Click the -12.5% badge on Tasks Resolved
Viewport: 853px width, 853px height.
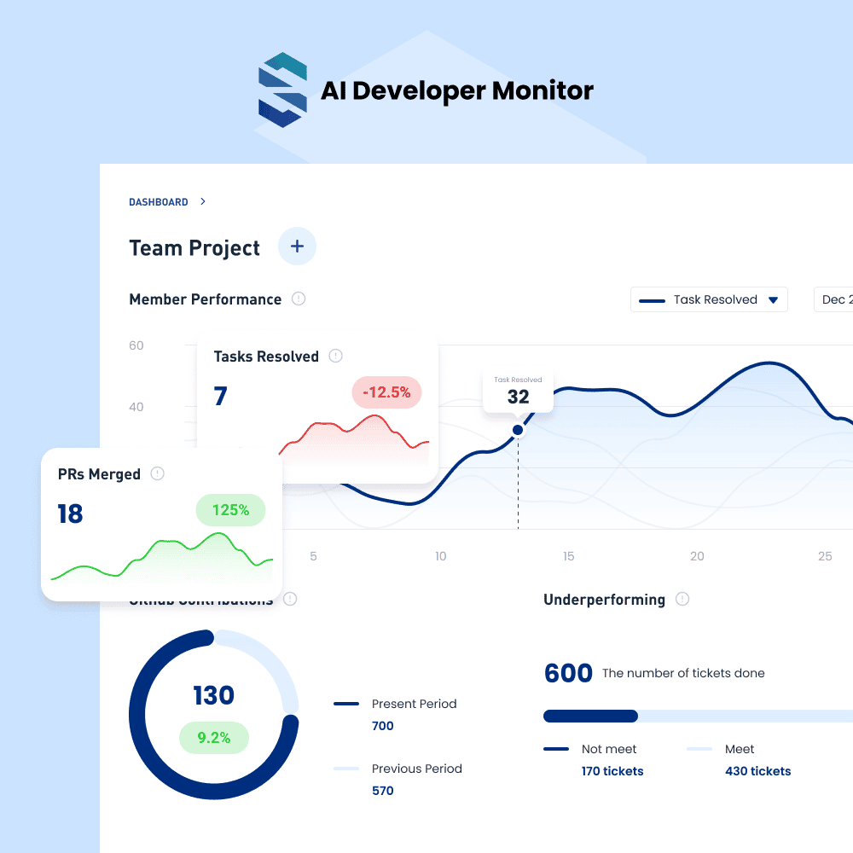click(x=386, y=392)
